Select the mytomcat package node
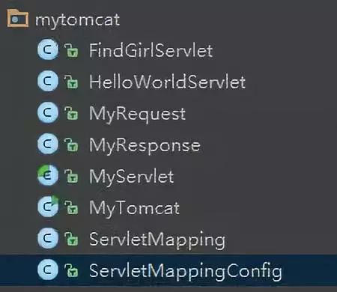337x292 pixels. pos(77,20)
